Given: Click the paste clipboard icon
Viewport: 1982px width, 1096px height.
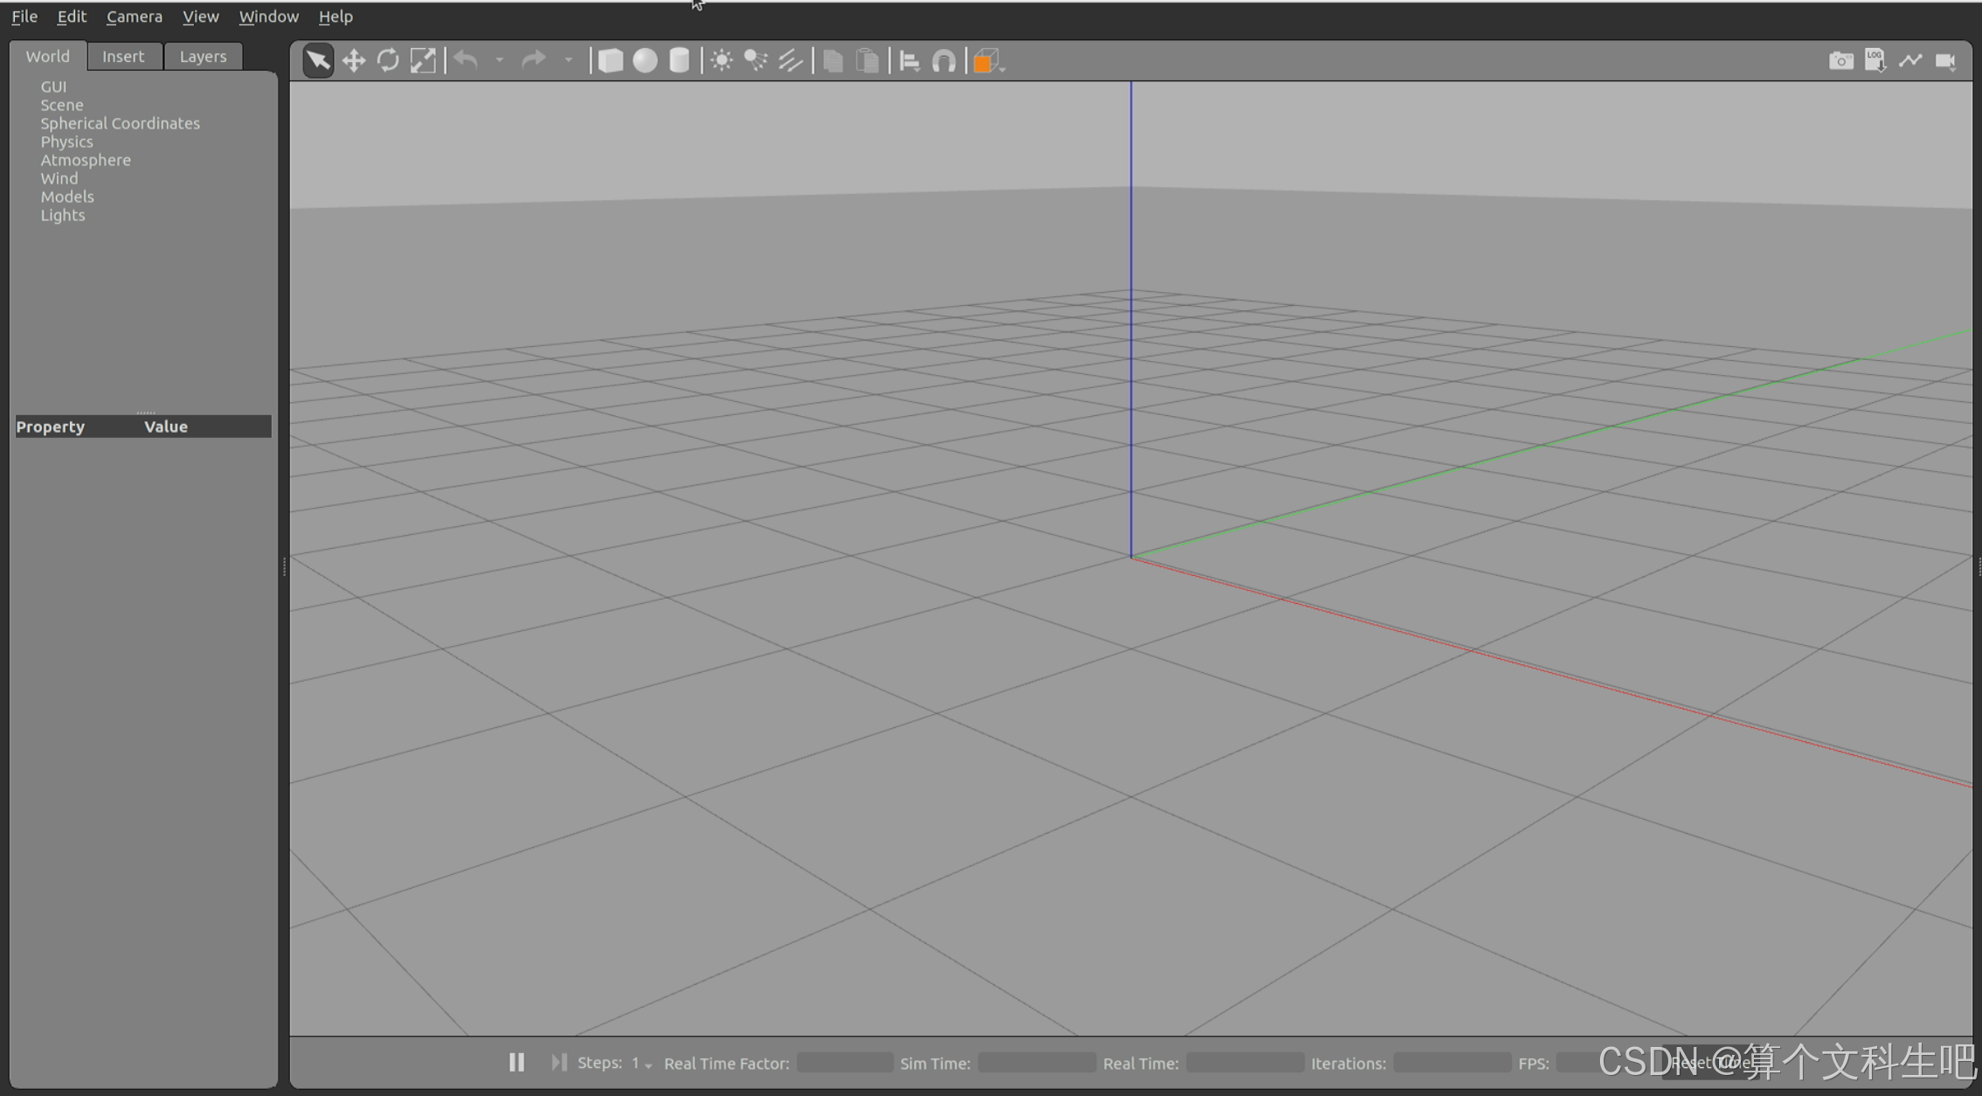Looking at the screenshot, I should point(867,60).
